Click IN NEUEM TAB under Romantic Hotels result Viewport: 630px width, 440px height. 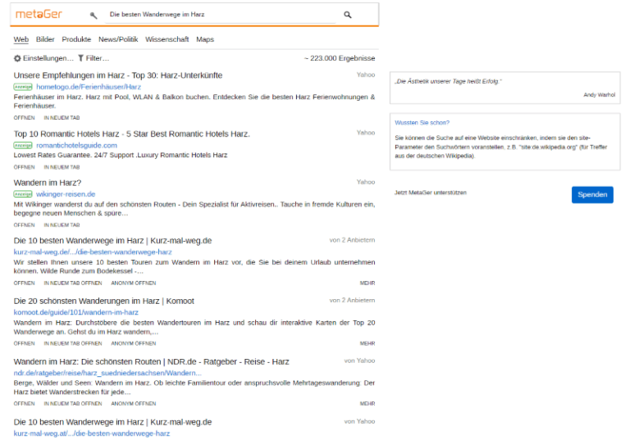click(62, 167)
